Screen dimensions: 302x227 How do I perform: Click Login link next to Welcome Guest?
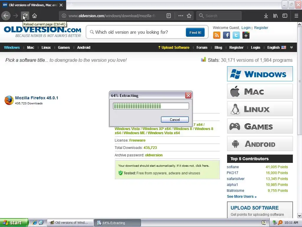coord(246,27)
